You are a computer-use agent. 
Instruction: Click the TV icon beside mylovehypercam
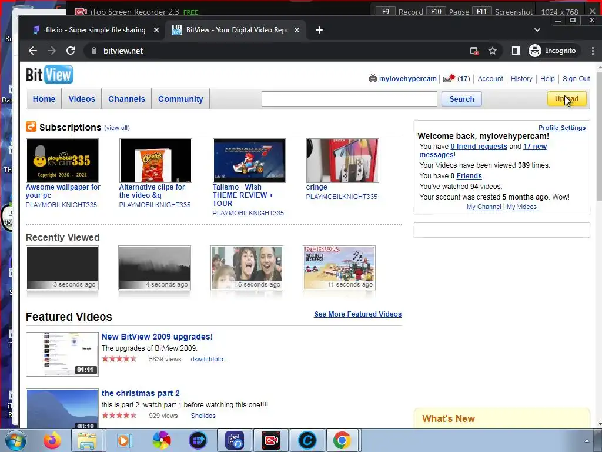[373, 78]
